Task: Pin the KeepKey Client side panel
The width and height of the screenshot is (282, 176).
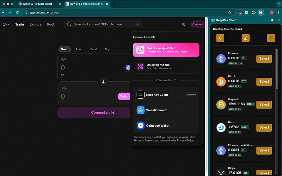Action: click(272, 20)
